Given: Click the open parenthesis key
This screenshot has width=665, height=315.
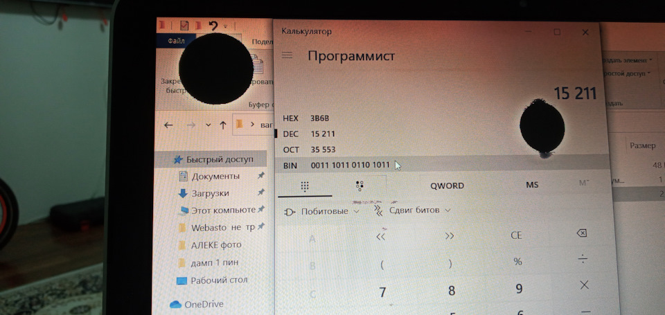Looking at the screenshot, I should click(382, 265).
